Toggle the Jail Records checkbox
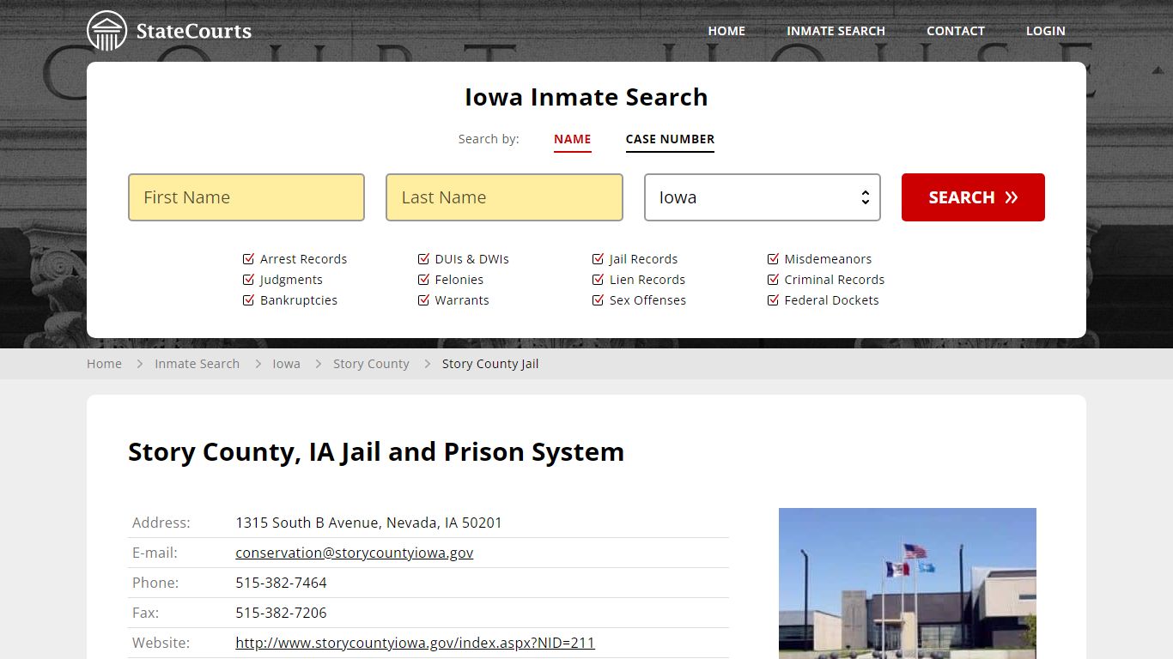 pos(598,259)
